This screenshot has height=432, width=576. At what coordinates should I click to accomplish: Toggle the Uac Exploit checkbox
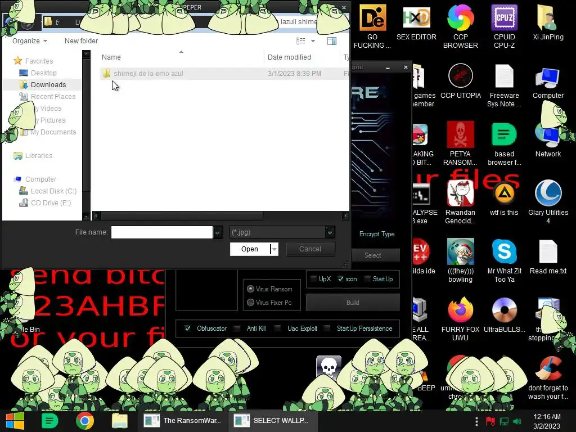tap(278, 328)
